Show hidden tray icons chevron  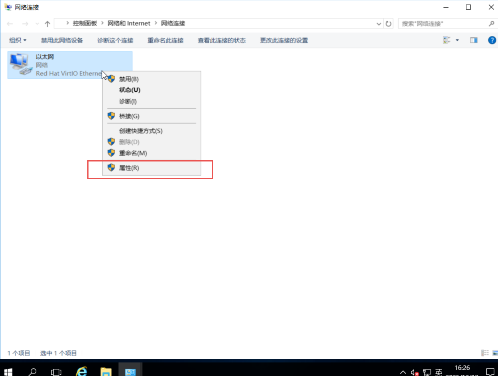click(x=403, y=372)
